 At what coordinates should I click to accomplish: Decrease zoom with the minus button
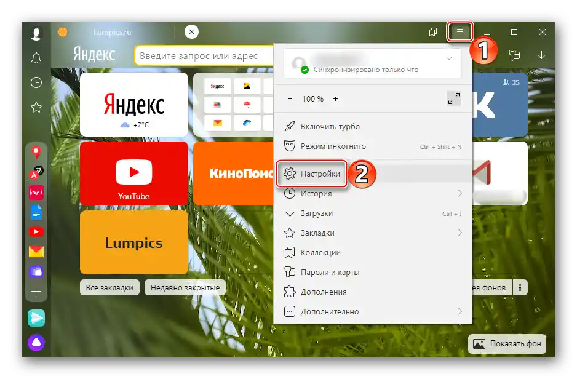290,98
